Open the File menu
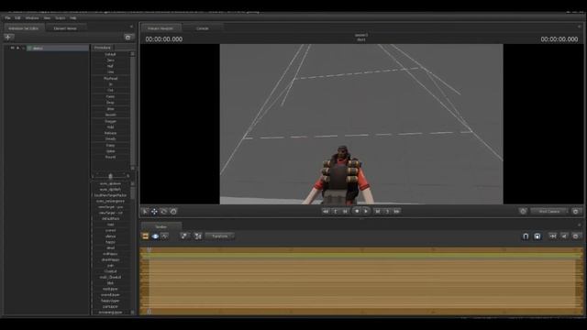Screen dimensions: 587x330 7,18
